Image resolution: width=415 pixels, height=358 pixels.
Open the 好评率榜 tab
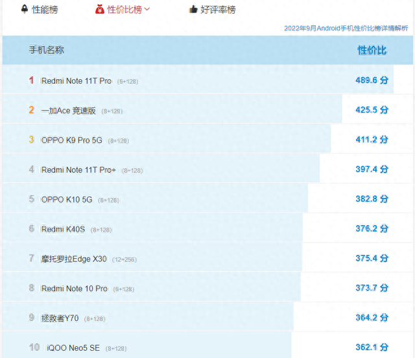point(218,10)
